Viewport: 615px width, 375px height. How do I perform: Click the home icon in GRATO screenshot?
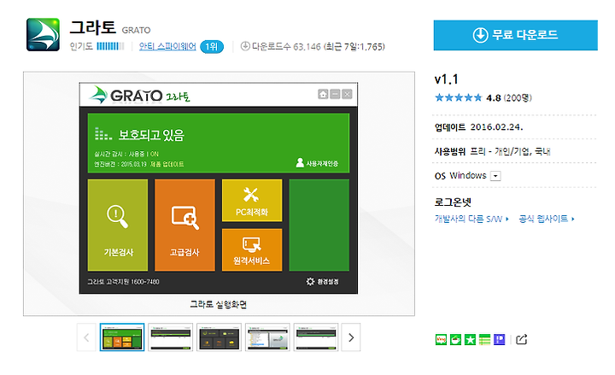pos(323,94)
